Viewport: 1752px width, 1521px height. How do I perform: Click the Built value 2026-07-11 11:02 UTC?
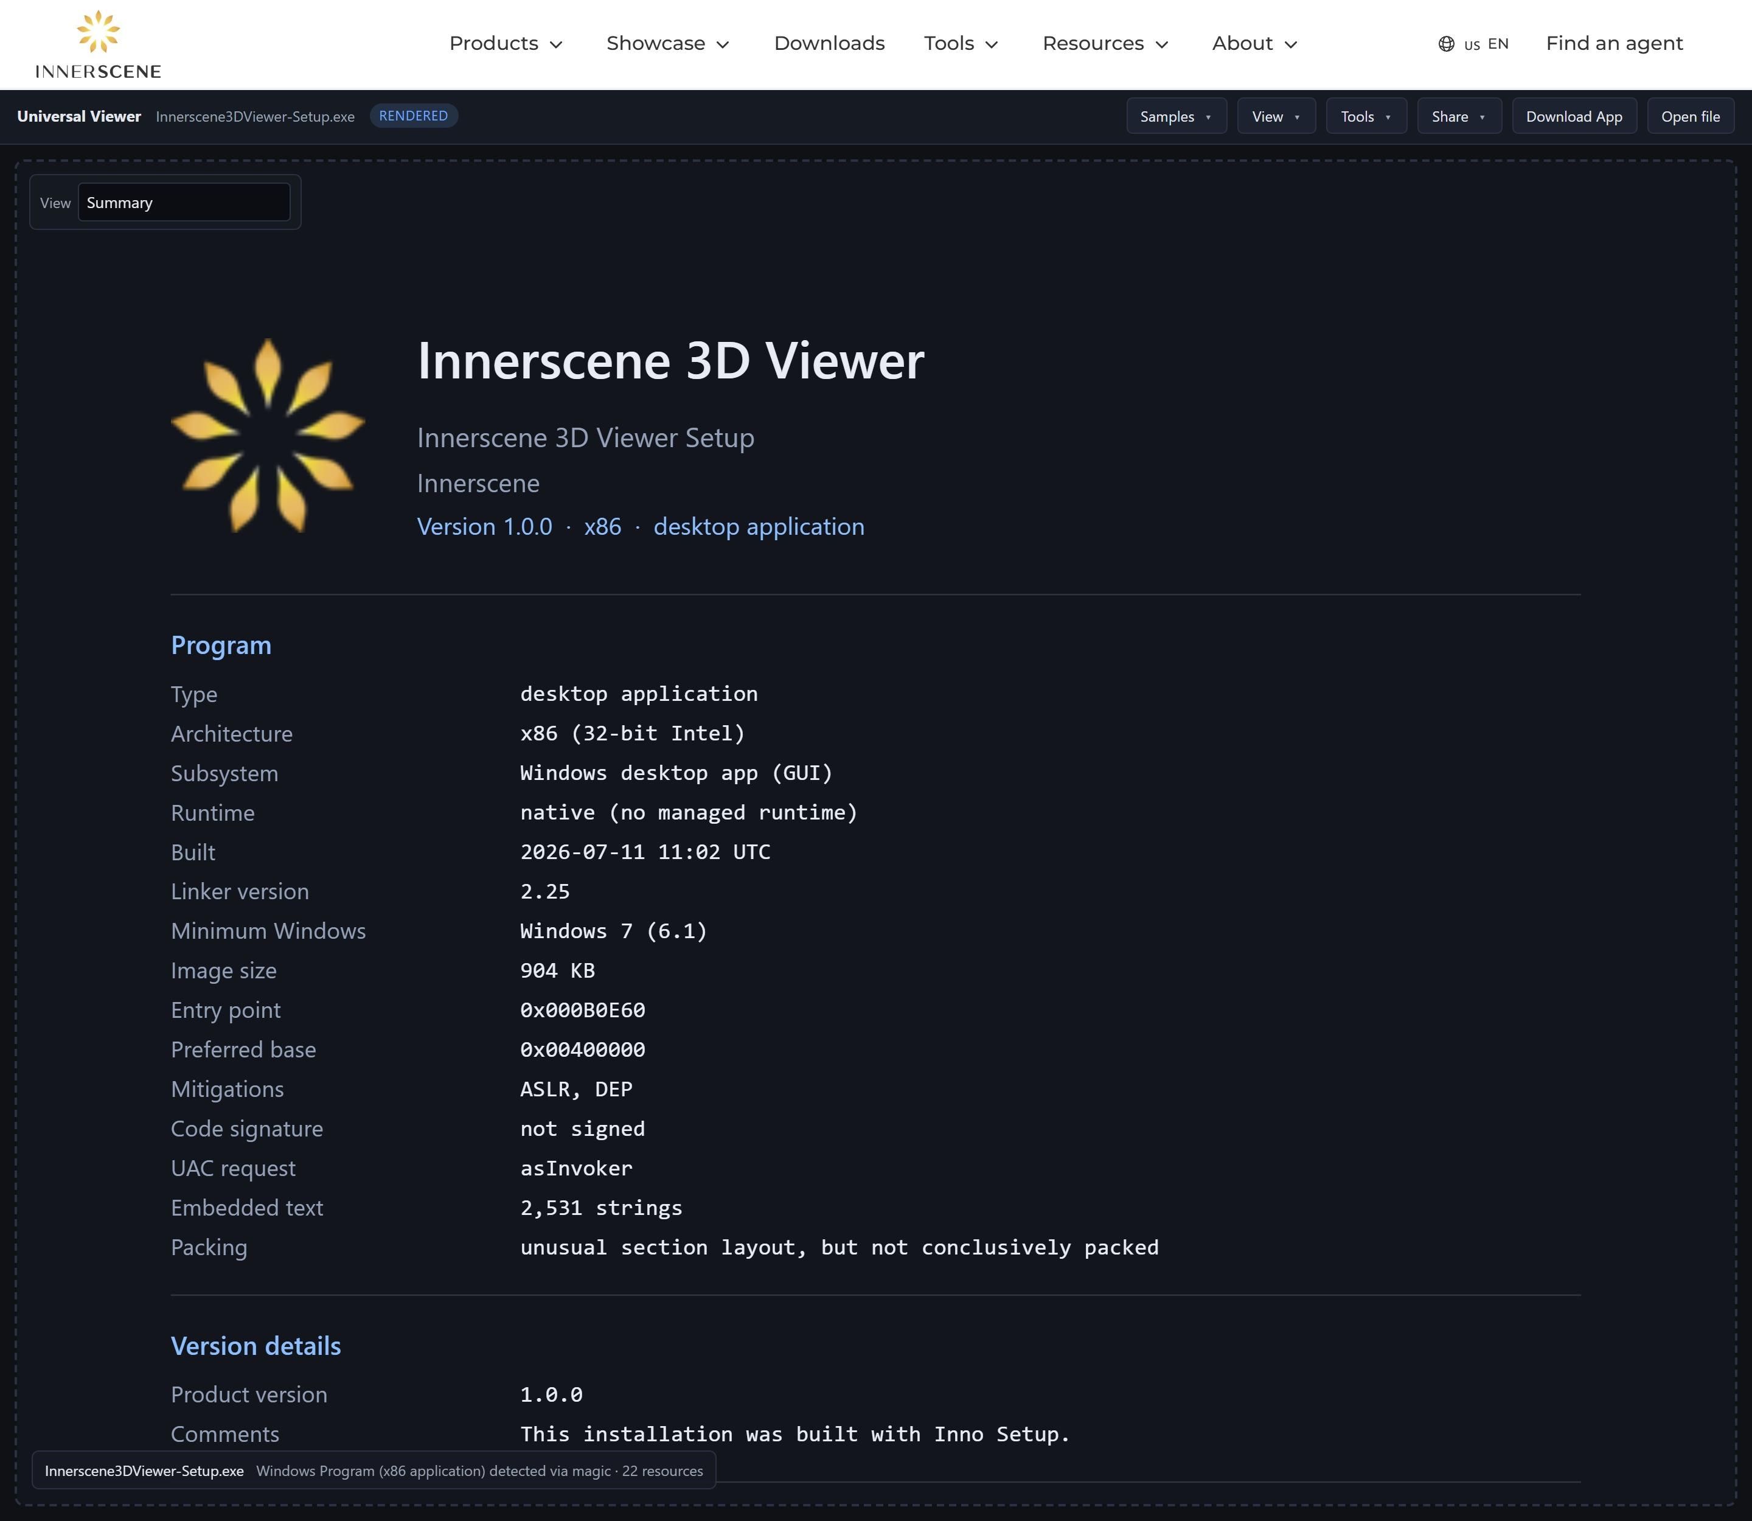645,852
